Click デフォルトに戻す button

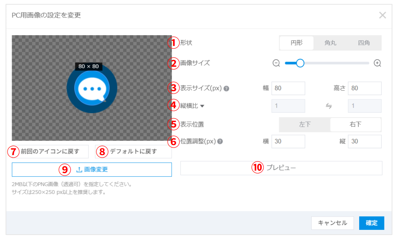pyautogui.click(x=133, y=151)
